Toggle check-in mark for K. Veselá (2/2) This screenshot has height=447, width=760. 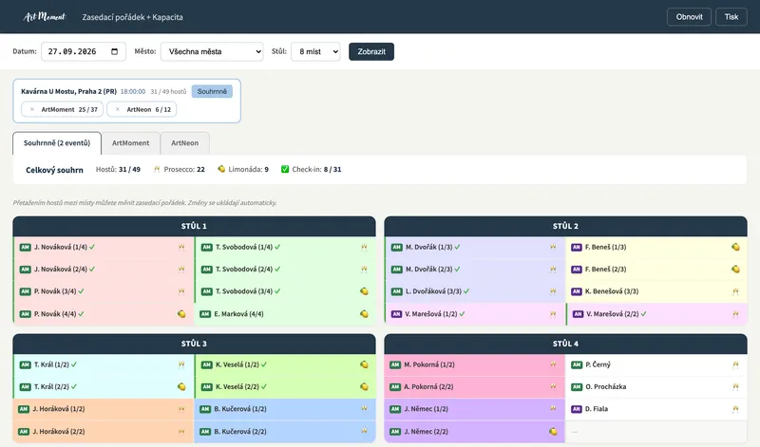(264, 387)
